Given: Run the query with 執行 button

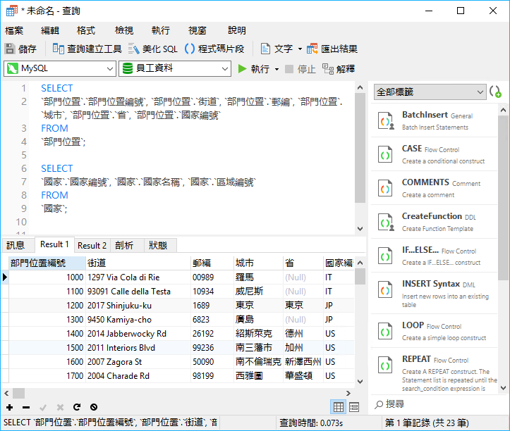Looking at the screenshot, I should pos(253,69).
